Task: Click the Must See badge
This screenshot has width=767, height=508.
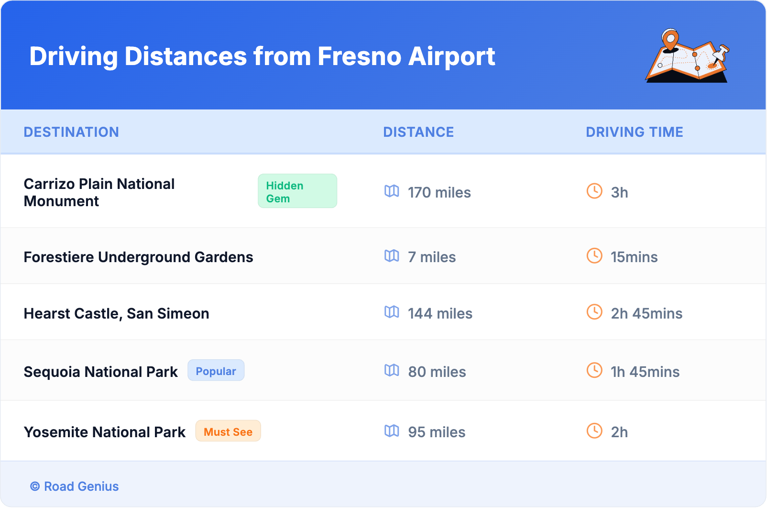Action: click(x=228, y=431)
